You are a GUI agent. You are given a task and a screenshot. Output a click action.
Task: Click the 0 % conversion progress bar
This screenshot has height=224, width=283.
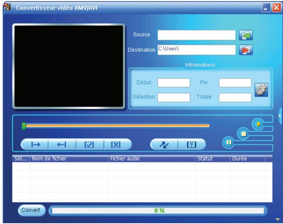[158, 211]
